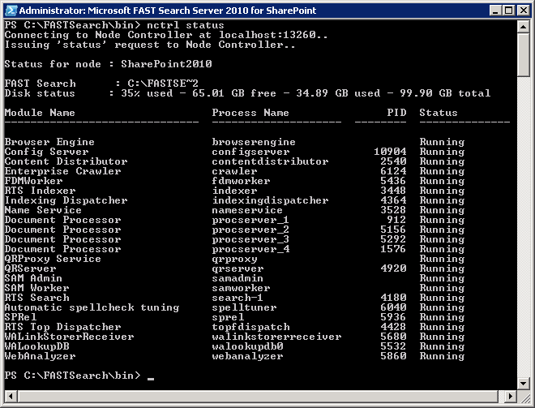Click the 'nctrl status' command text

186,25
